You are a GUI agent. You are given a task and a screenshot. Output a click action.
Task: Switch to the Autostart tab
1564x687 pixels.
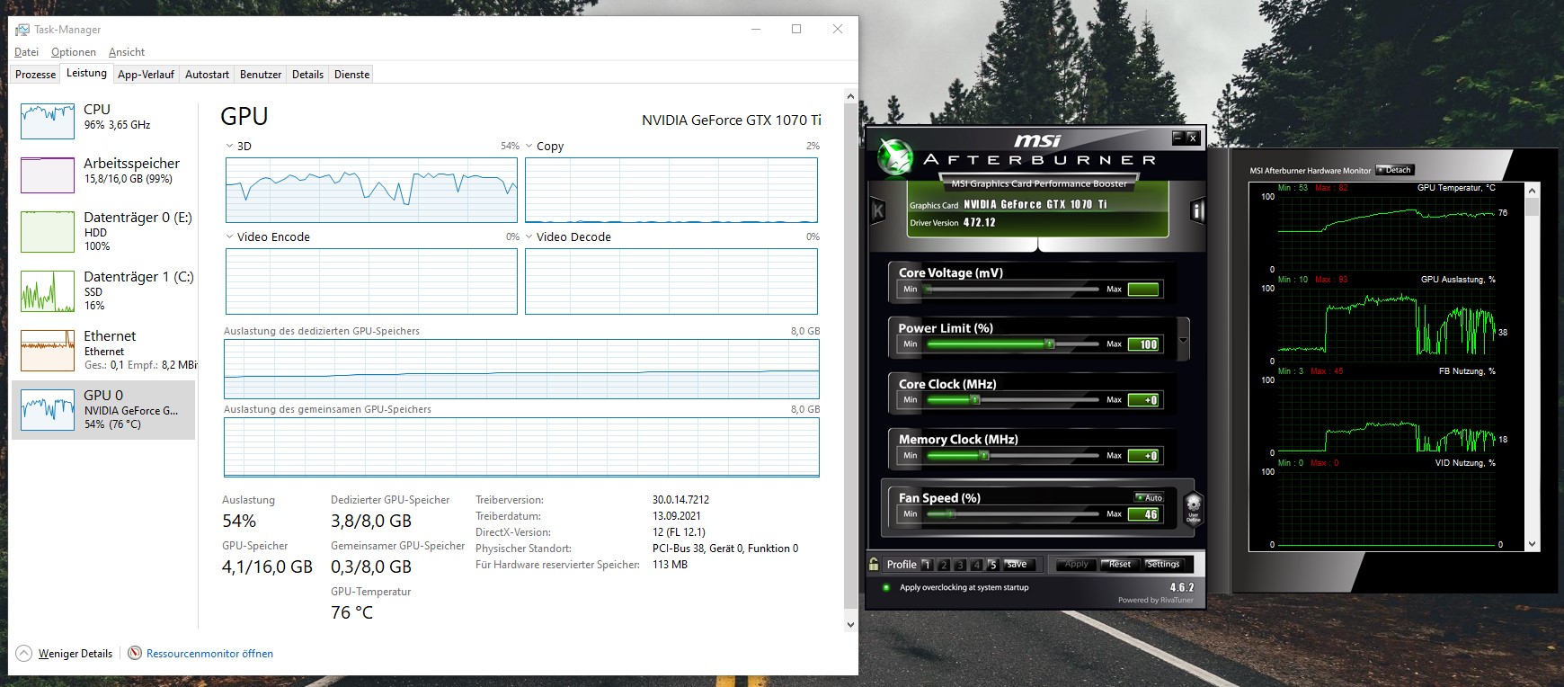point(207,75)
